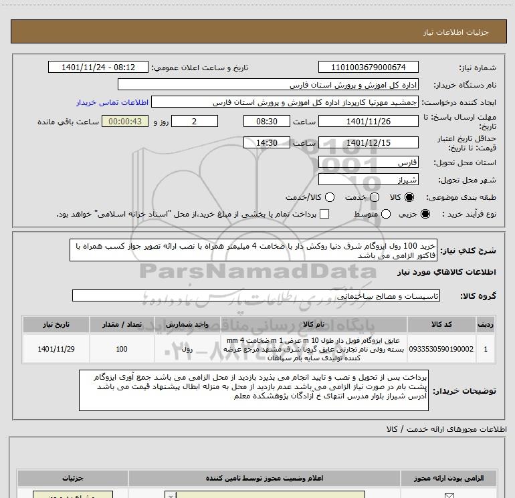Screen dimensions: 515x498
Task: Choose the متوسط purchase process option
Action: point(386,214)
